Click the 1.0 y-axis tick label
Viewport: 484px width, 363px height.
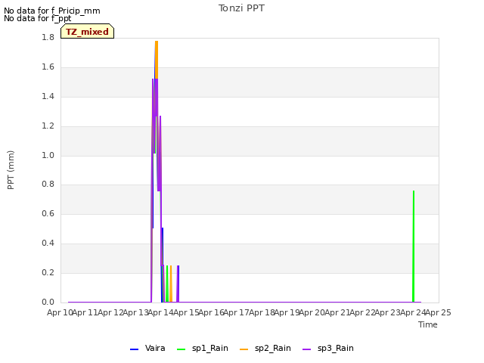tap(48, 155)
